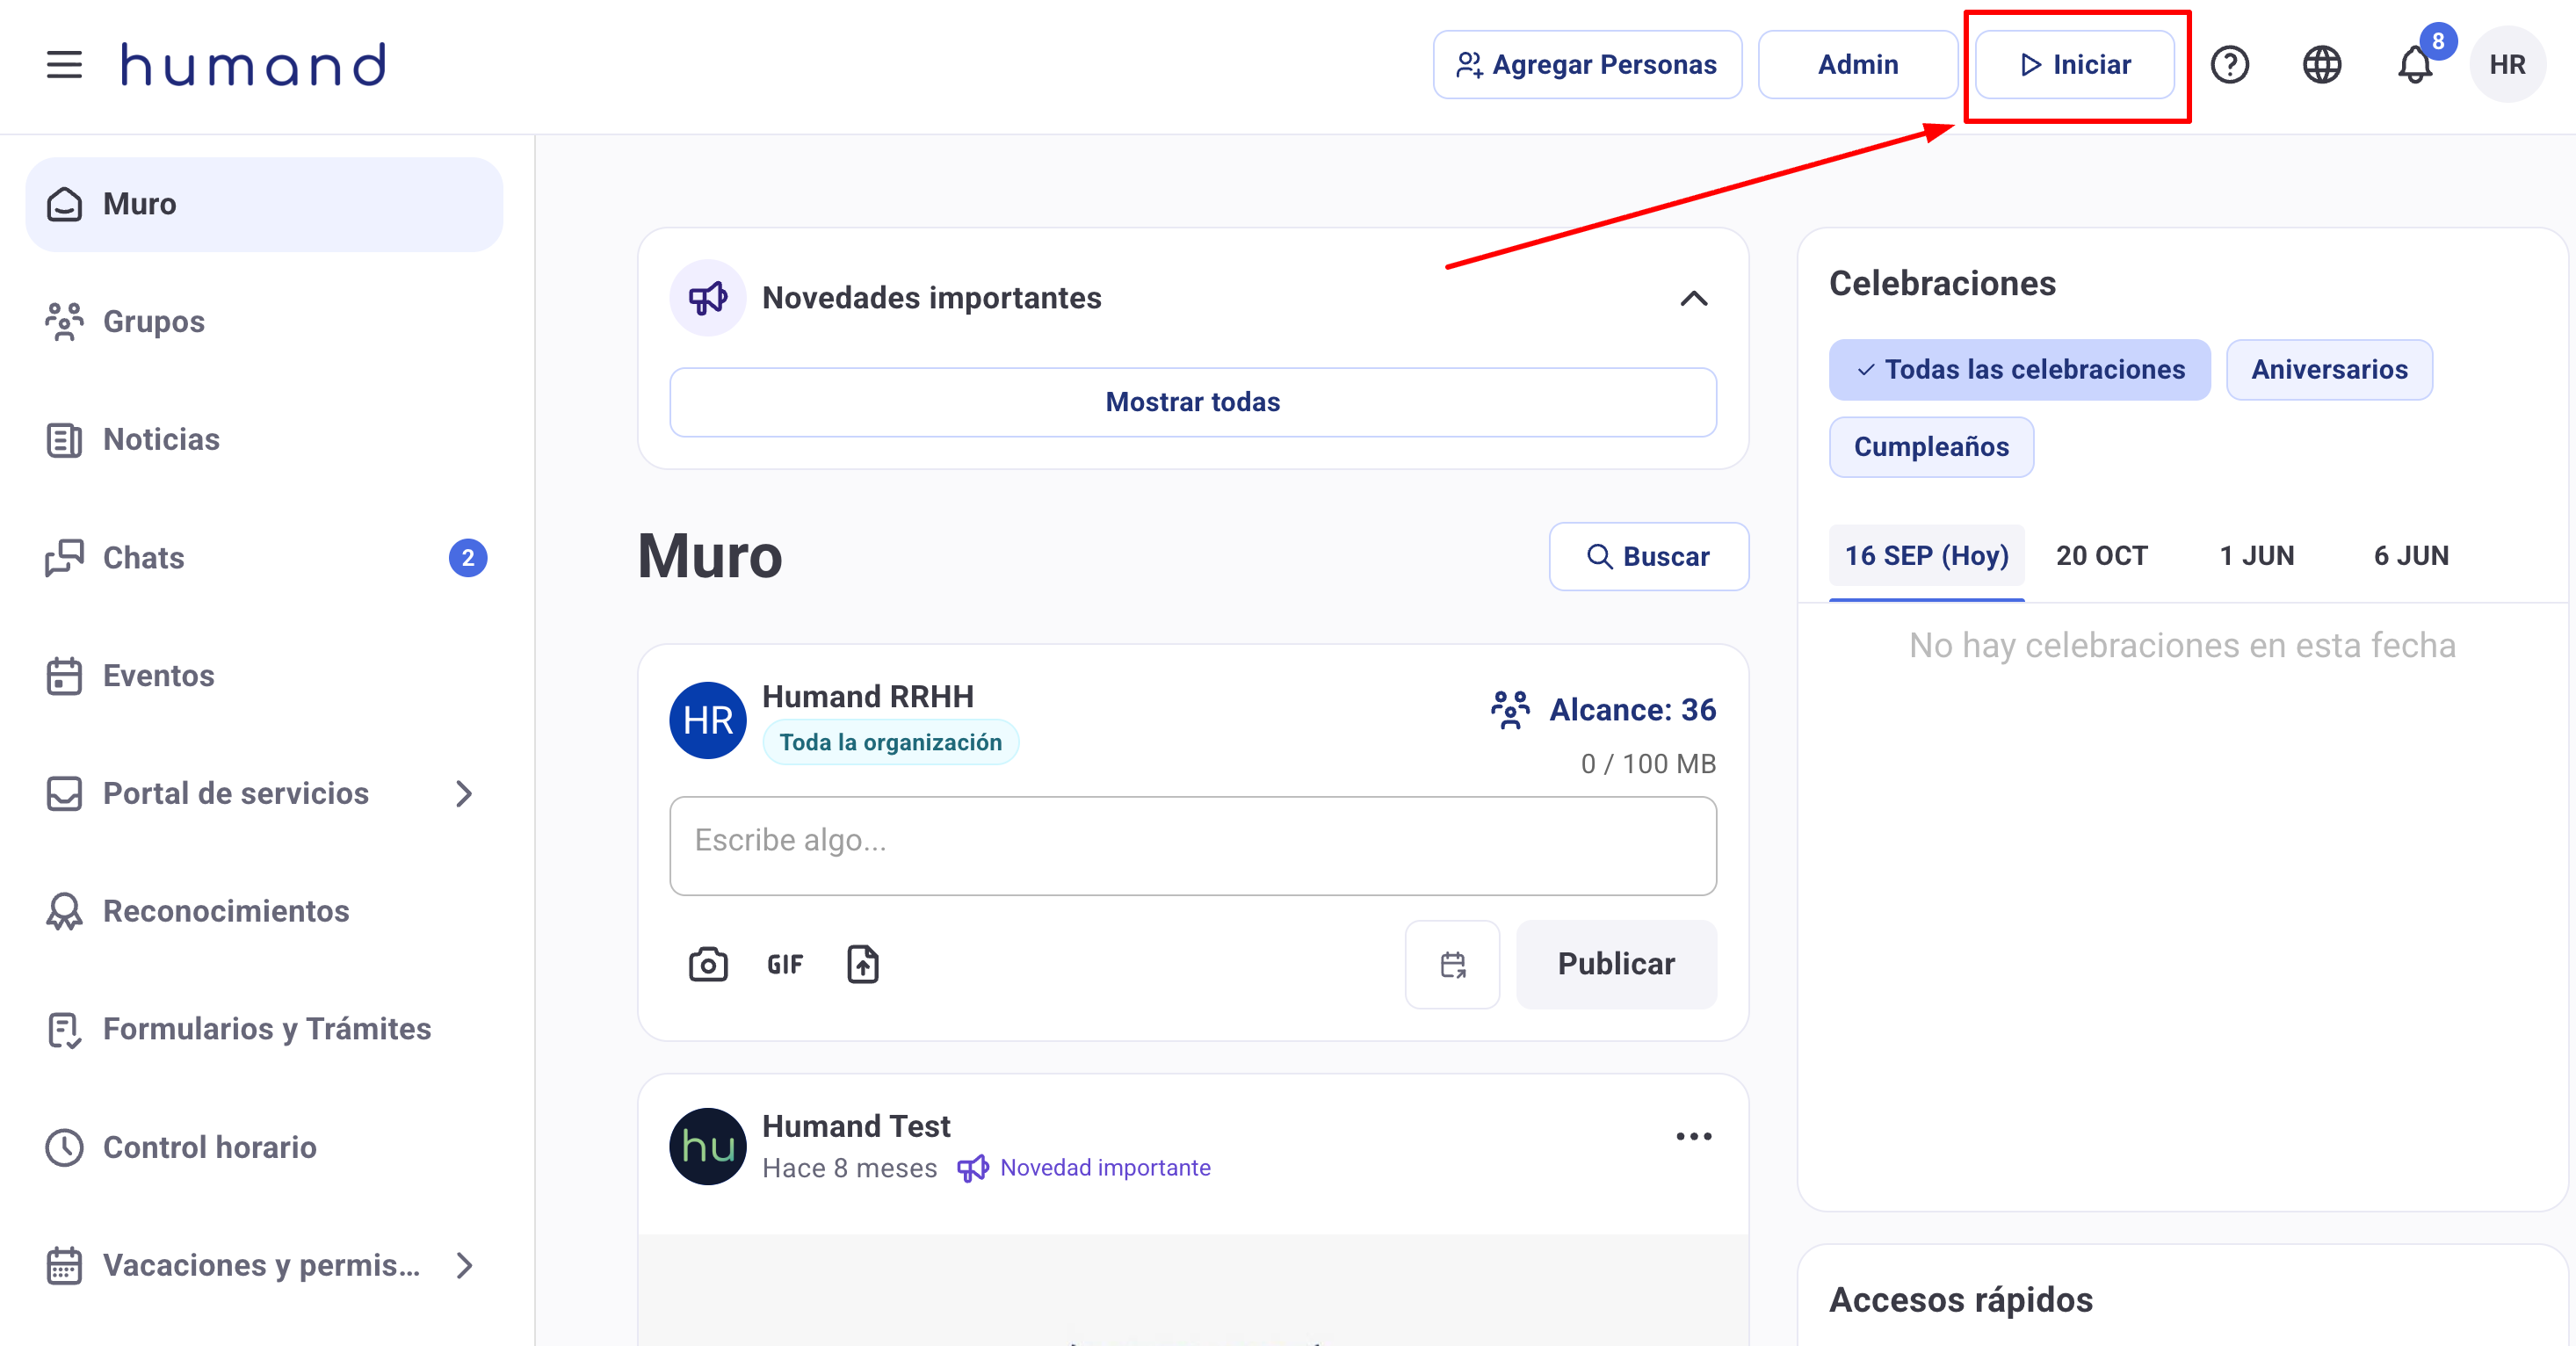Viewport: 2576px width, 1346px height.
Task: Click the Iniciar button
Action: 2075,65
